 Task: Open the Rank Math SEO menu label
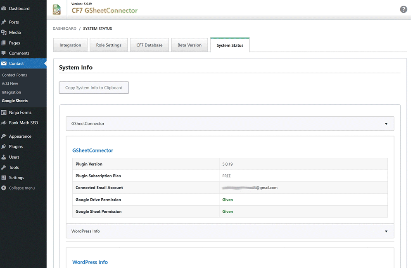point(24,122)
